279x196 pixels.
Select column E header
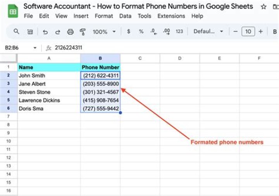[219, 58]
